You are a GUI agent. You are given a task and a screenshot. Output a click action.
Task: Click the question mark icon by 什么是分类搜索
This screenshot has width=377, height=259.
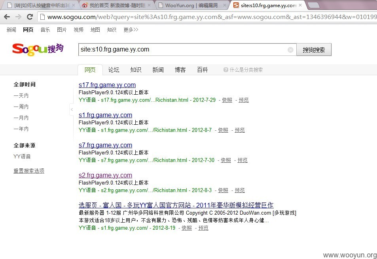(226, 70)
